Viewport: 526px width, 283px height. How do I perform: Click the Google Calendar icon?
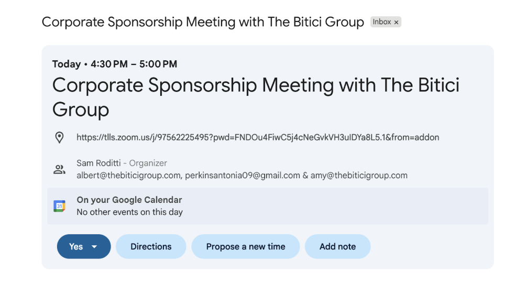coord(60,206)
